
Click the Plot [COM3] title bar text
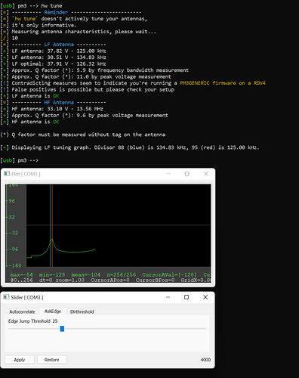[26, 174]
